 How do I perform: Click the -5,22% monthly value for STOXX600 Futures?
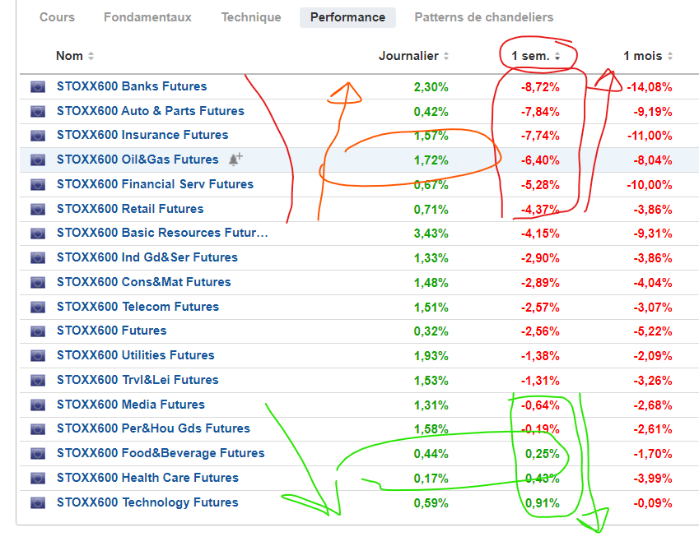(653, 331)
